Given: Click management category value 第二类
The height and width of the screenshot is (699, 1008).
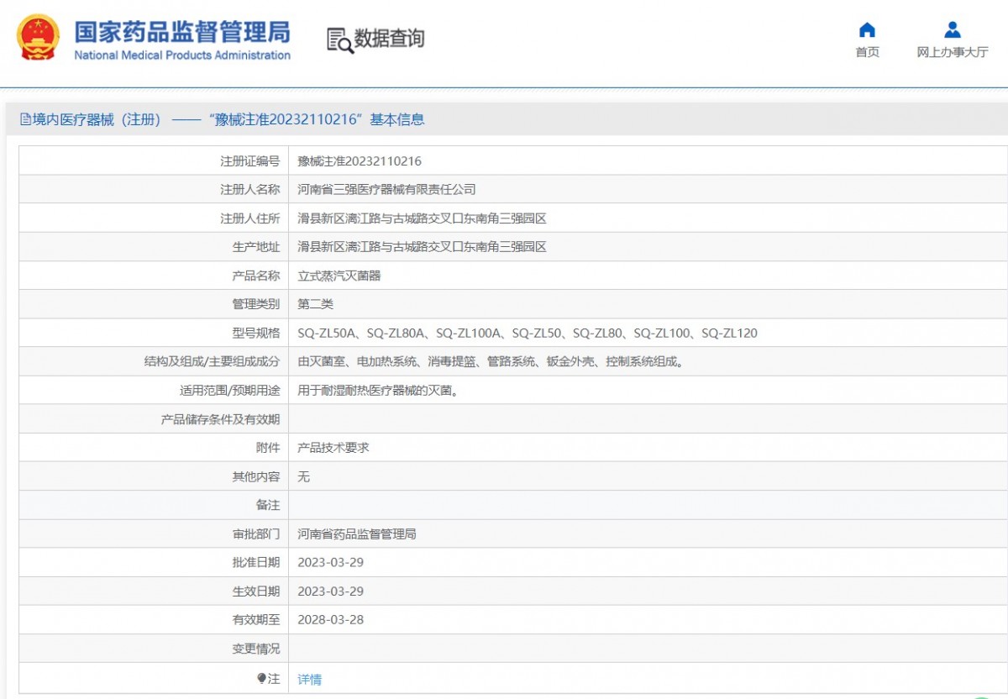Looking at the screenshot, I should click(316, 304).
